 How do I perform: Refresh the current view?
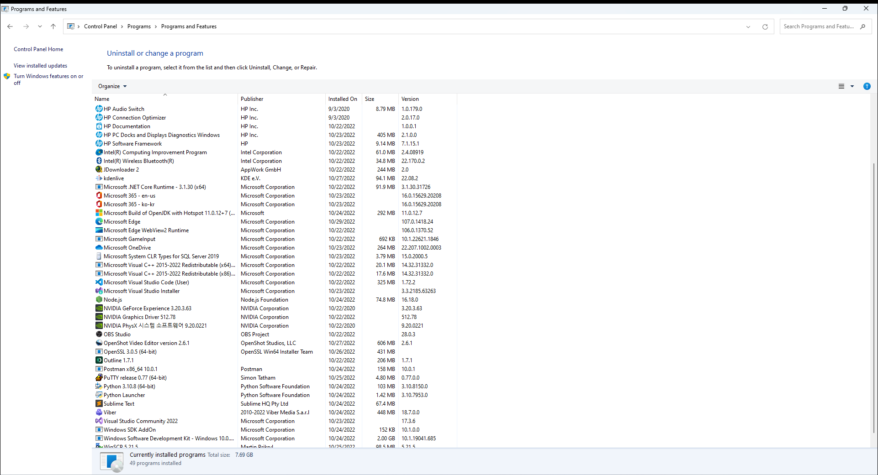point(765,26)
